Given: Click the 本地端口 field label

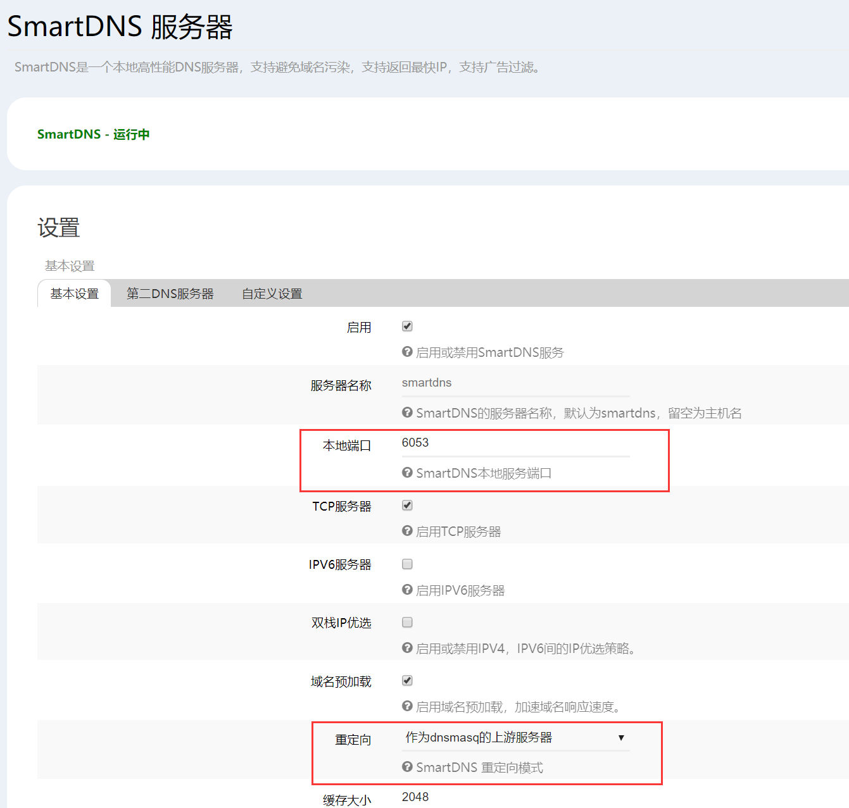Looking at the screenshot, I should click(347, 445).
